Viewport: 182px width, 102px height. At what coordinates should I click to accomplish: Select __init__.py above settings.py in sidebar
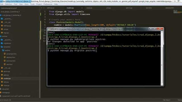[x=7, y=22]
